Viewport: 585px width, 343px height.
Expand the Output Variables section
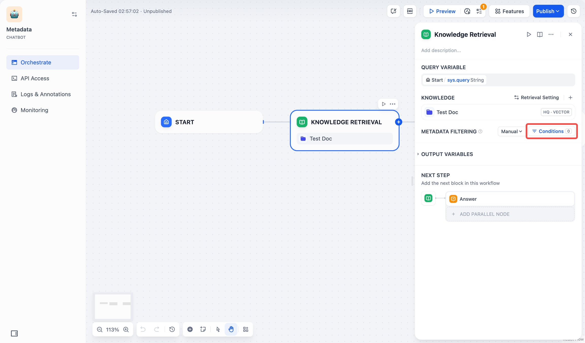[x=447, y=154]
